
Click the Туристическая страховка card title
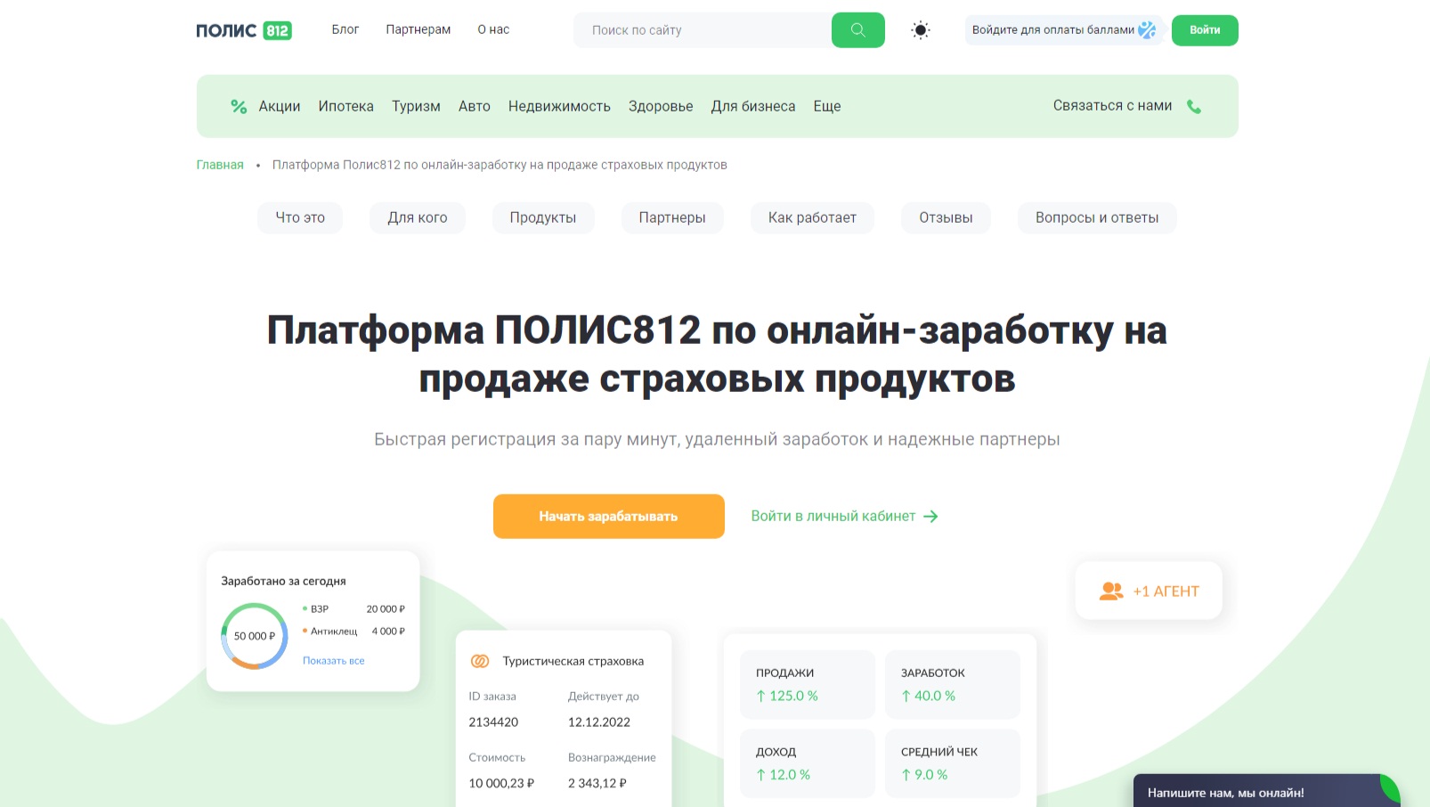(573, 661)
